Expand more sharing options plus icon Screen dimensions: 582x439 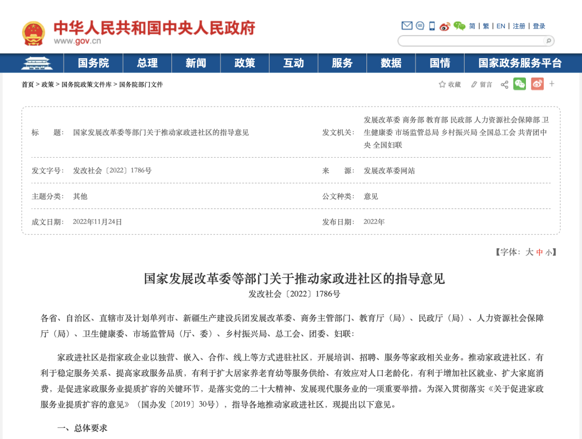click(x=552, y=84)
